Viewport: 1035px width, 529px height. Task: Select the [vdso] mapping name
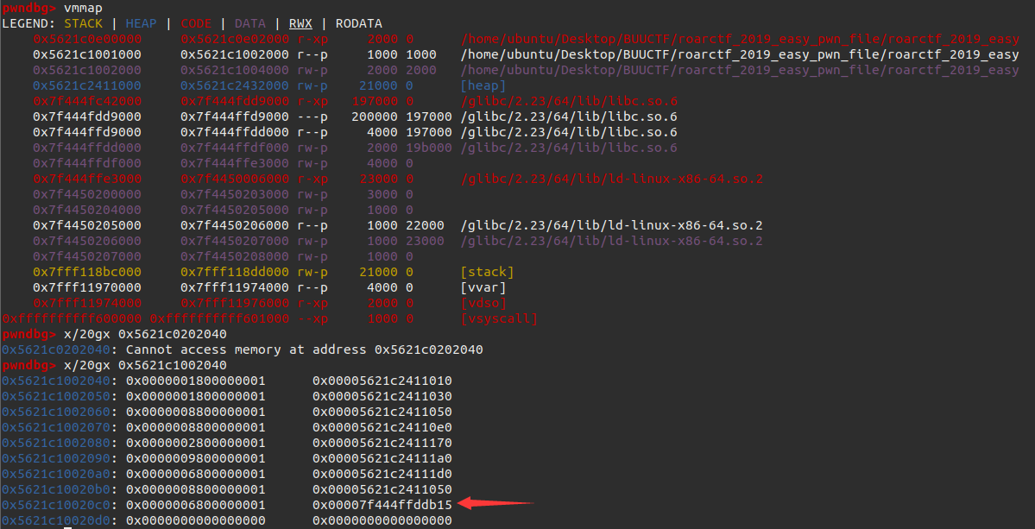pos(483,303)
